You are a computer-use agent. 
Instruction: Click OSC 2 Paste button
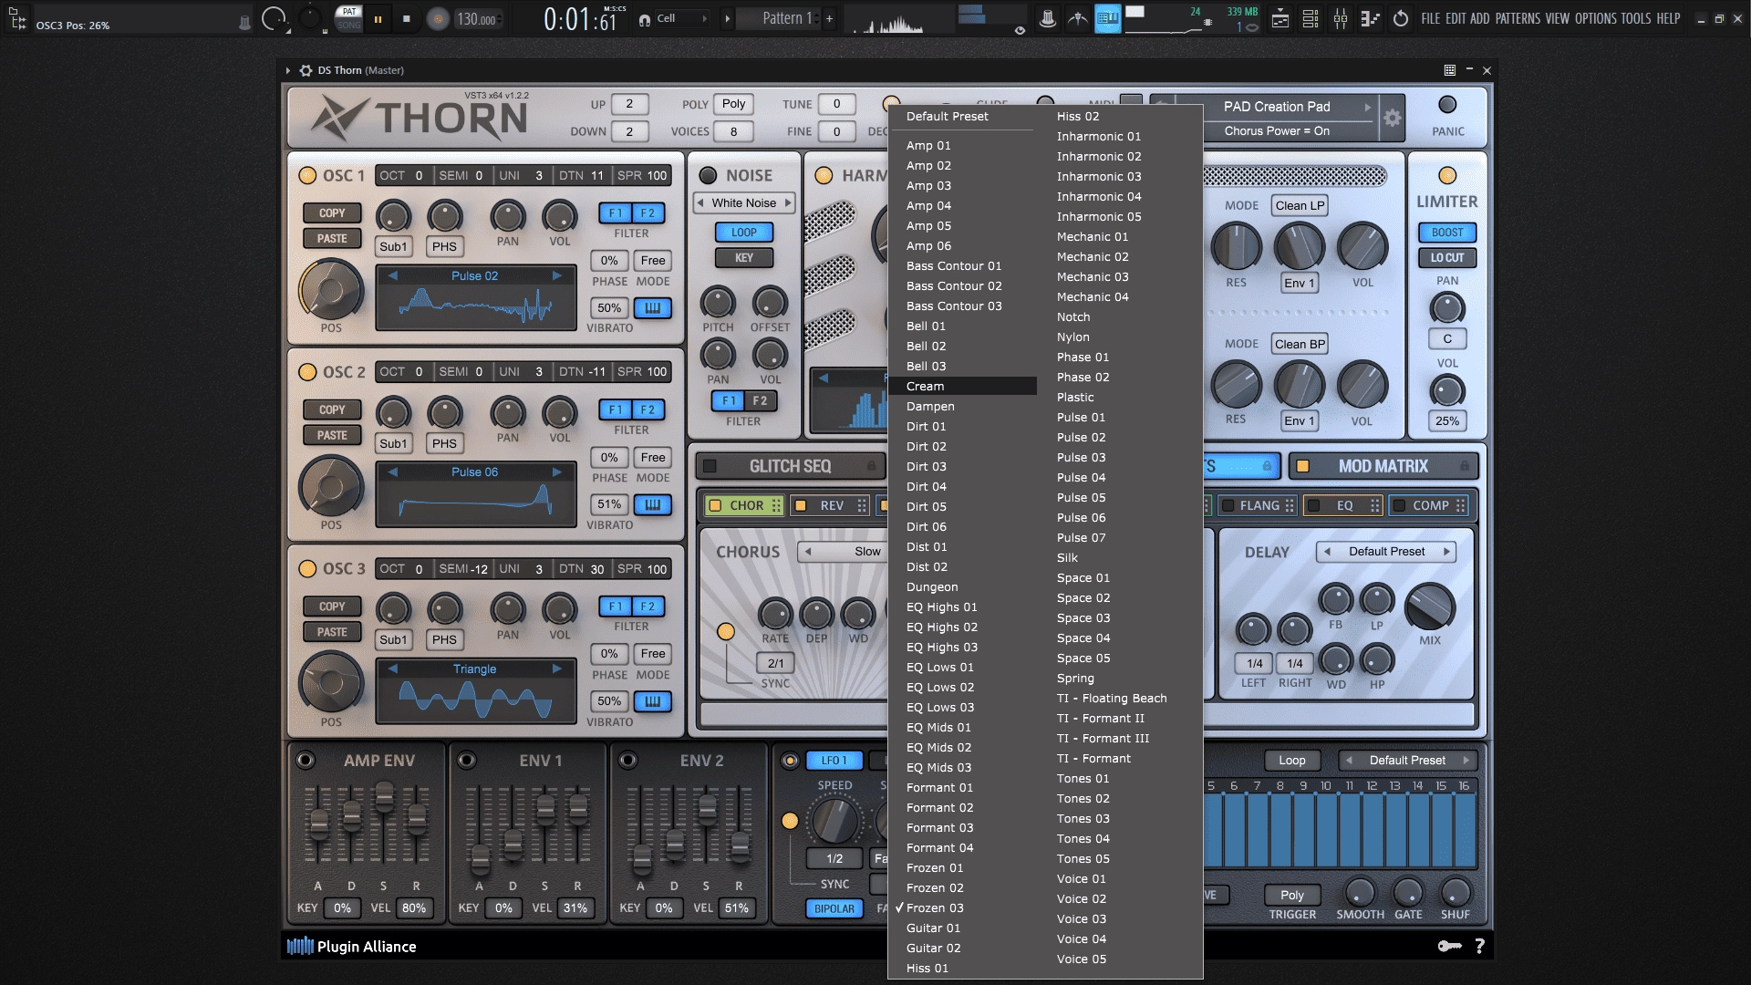point(332,435)
